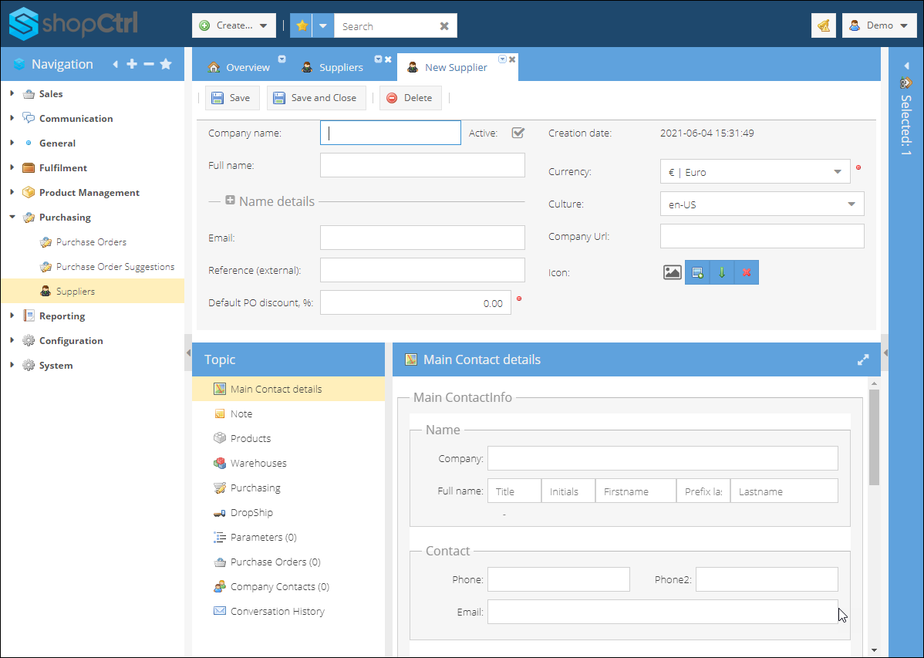
Task: Open the favorites dropdown arrow
Action: pyautogui.click(x=323, y=25)
